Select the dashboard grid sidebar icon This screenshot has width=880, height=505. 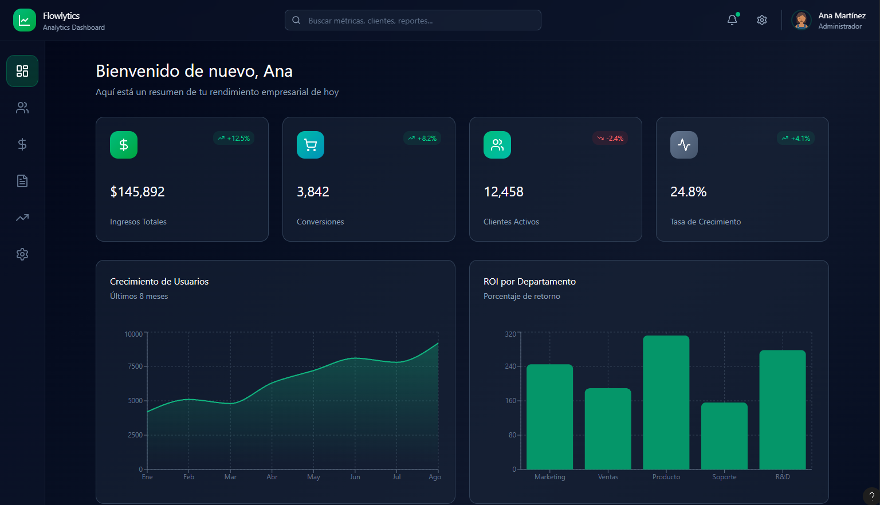22,71
